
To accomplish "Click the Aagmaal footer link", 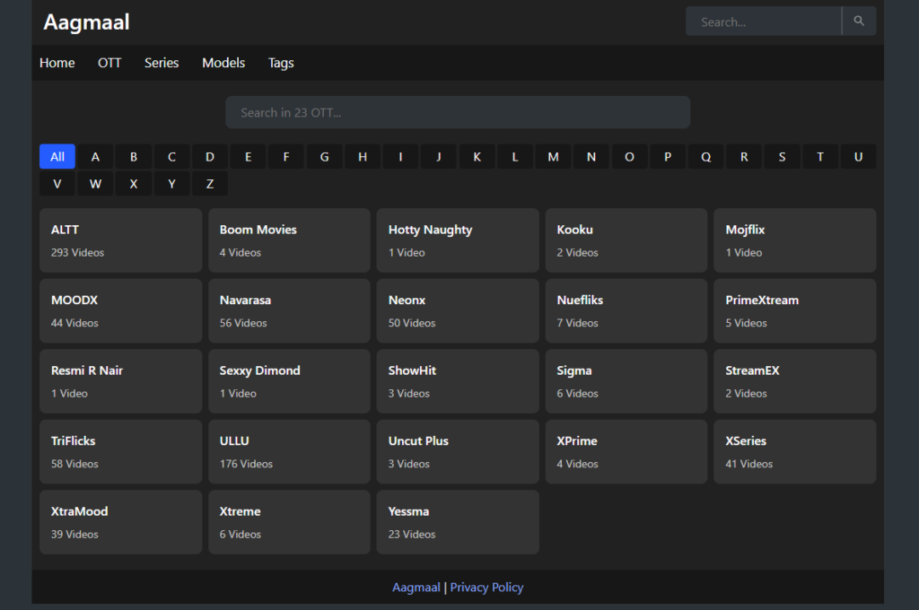I will click(x=416, y=588).
